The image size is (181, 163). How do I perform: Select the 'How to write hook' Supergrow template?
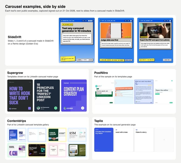[20, 96]
